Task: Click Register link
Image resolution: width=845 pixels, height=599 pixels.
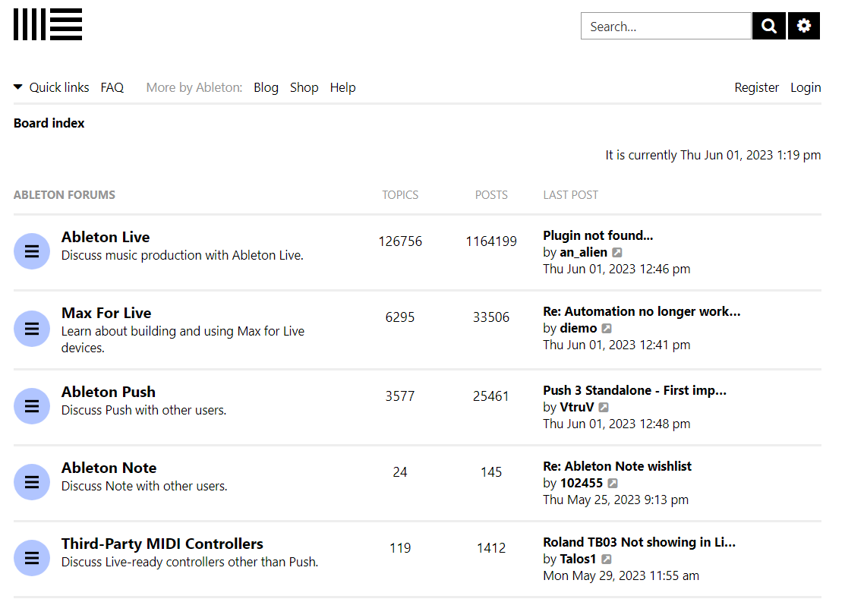Action: click(x=757, y=87)
